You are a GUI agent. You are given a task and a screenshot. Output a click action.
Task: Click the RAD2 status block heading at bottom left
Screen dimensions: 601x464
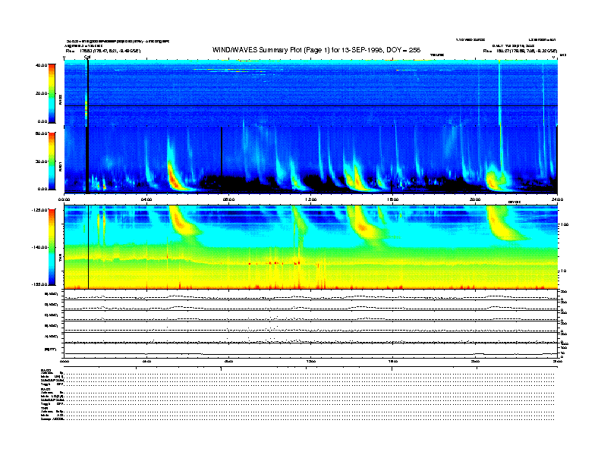pos(46,370)
